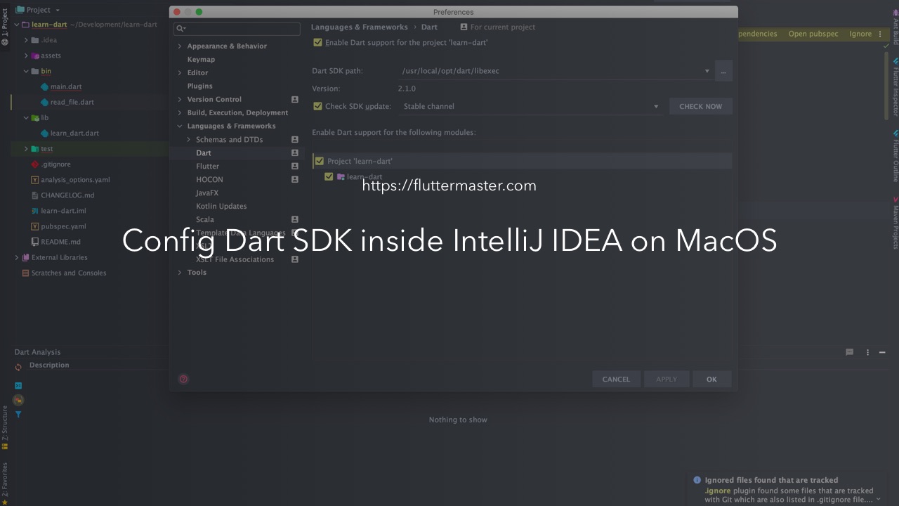Click the APPLY button in Preferences
Image resolution: width=899 pixels, height=506 pixels.
click(667, 379)
